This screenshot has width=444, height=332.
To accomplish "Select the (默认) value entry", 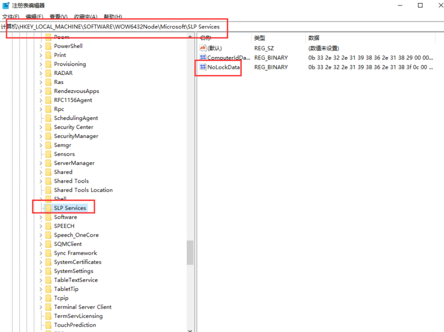I will pos(215,48).
